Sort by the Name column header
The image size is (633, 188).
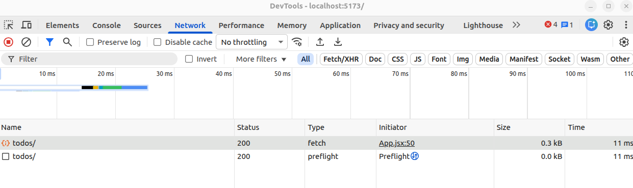click(117, 127)
